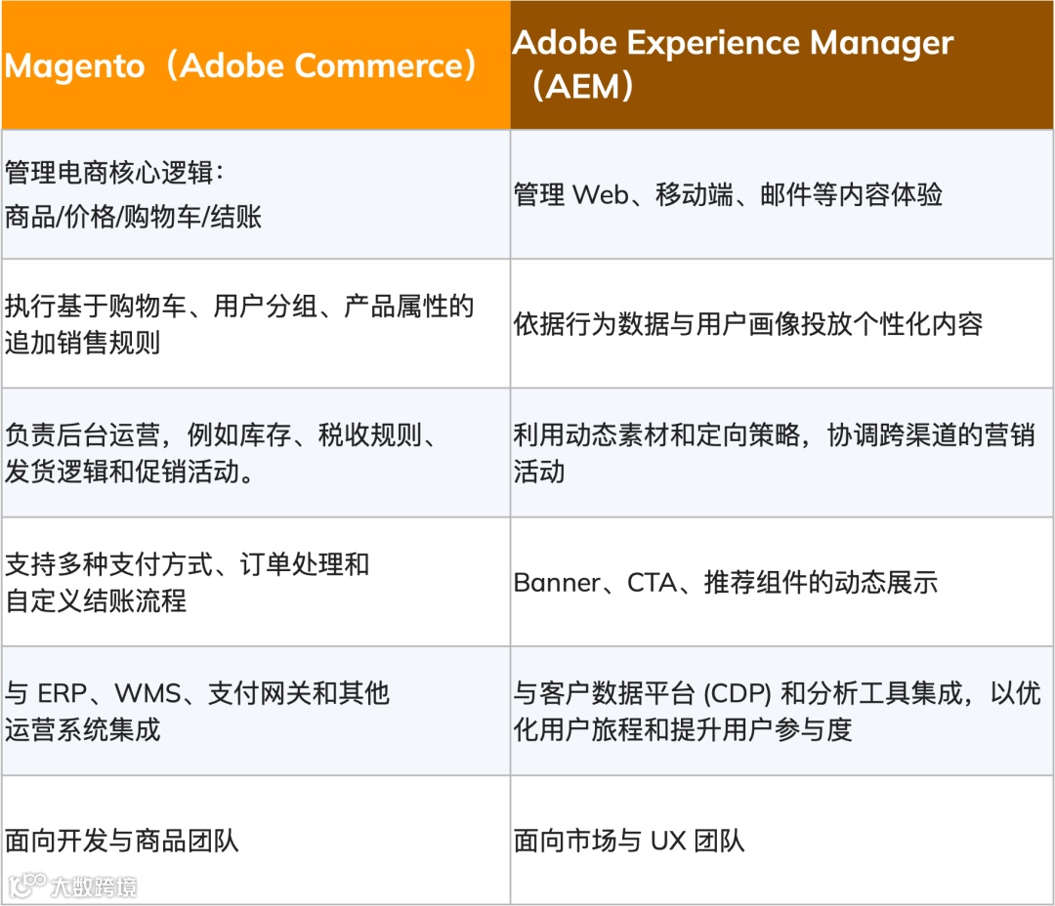
Task: Click the Banner、CTA、推荐组件的动态展示 cell
Action: click(x=781, y=582)
